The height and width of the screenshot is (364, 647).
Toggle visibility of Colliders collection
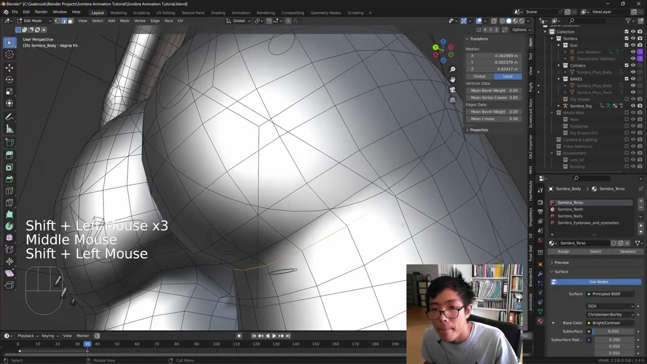(x=633, y=65)
